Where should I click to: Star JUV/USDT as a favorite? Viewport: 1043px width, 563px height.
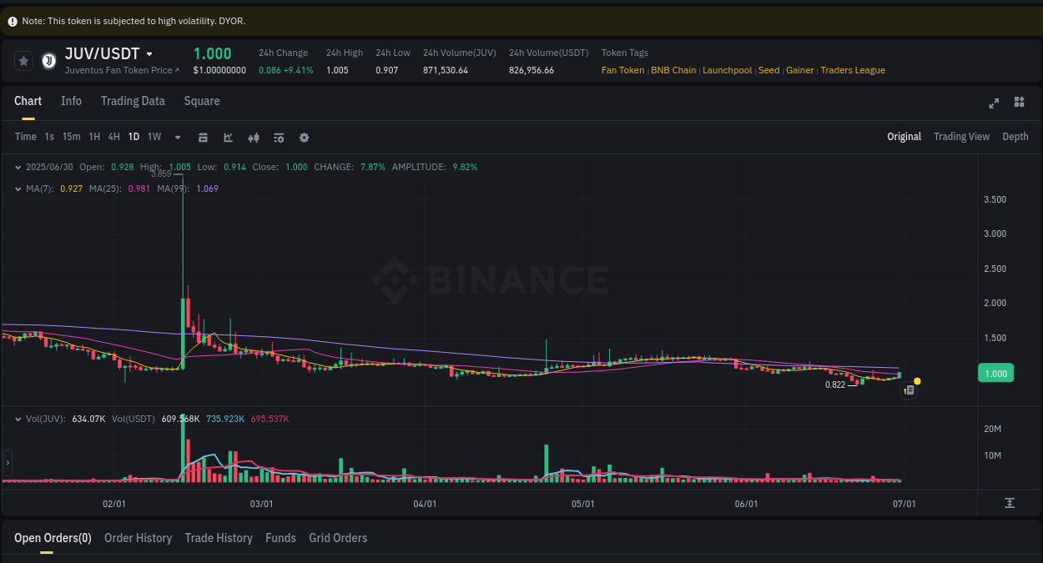[23, 60]
